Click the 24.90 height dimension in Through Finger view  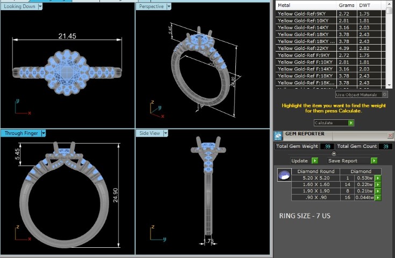click(115, 195)
